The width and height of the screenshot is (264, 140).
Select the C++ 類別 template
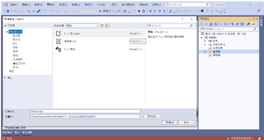(x=99, y=49)
